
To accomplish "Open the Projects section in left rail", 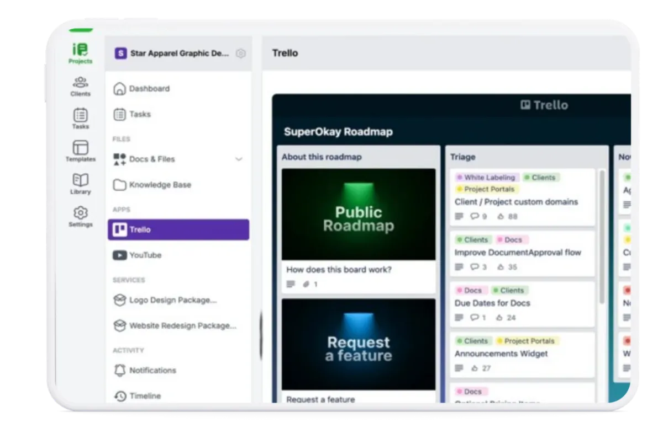I will (x=80, y=53).
